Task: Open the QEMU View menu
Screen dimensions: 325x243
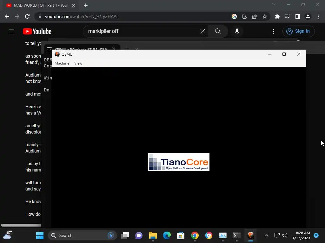Action: (x=78, y=63)
